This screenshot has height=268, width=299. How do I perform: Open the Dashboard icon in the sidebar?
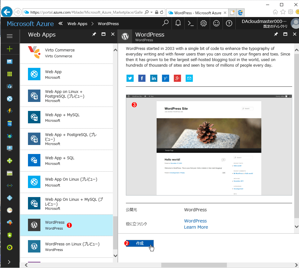coord(10,61)
